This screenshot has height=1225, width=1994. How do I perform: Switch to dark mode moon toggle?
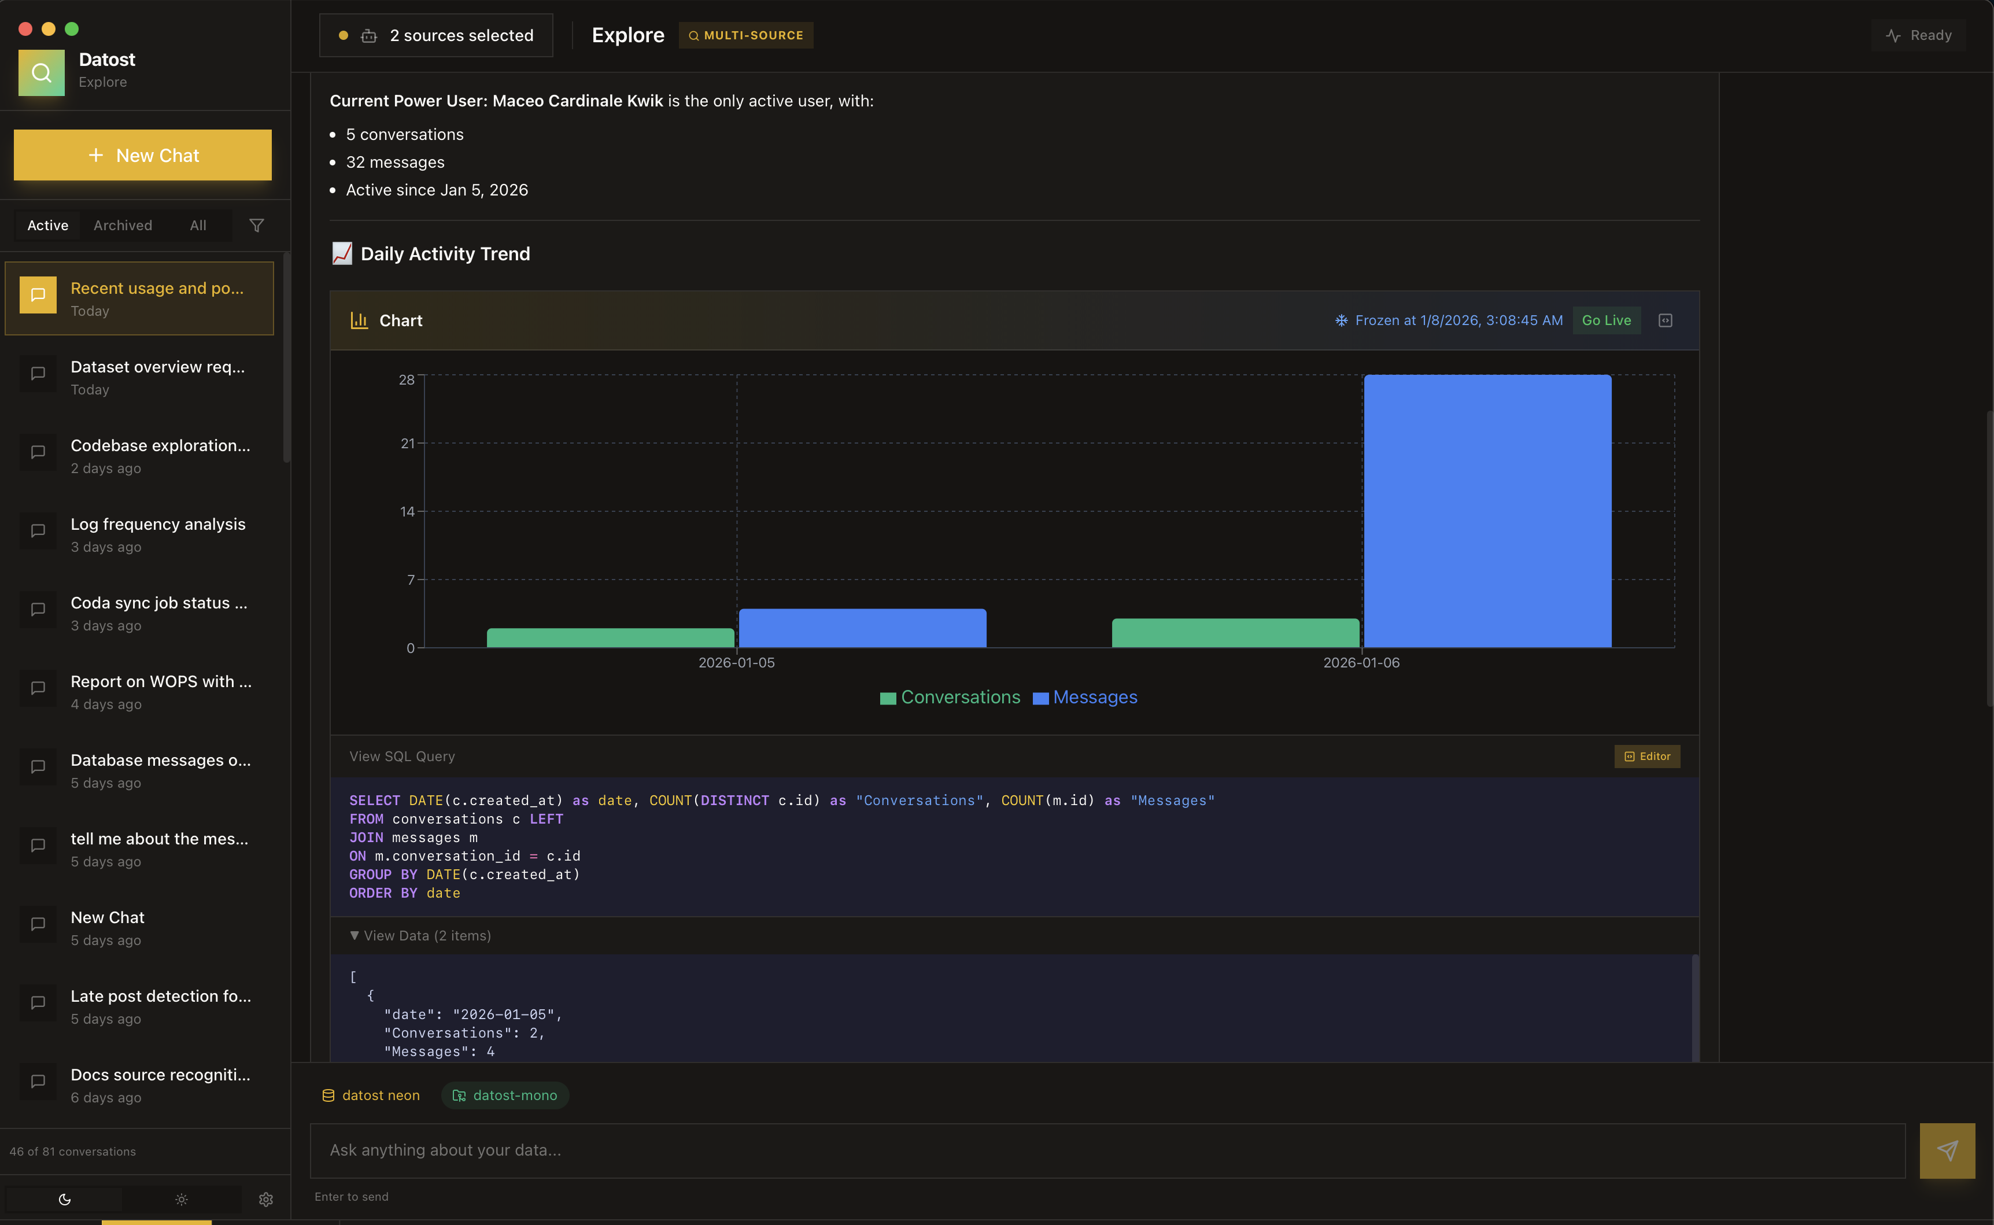(x=65, y=1199)
